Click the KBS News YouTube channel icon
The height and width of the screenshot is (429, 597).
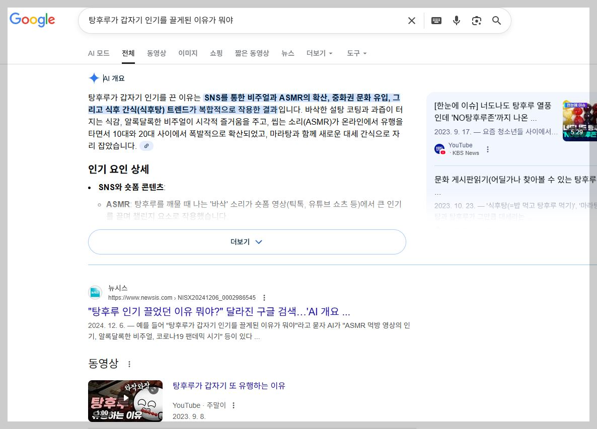tap(440, 149)
